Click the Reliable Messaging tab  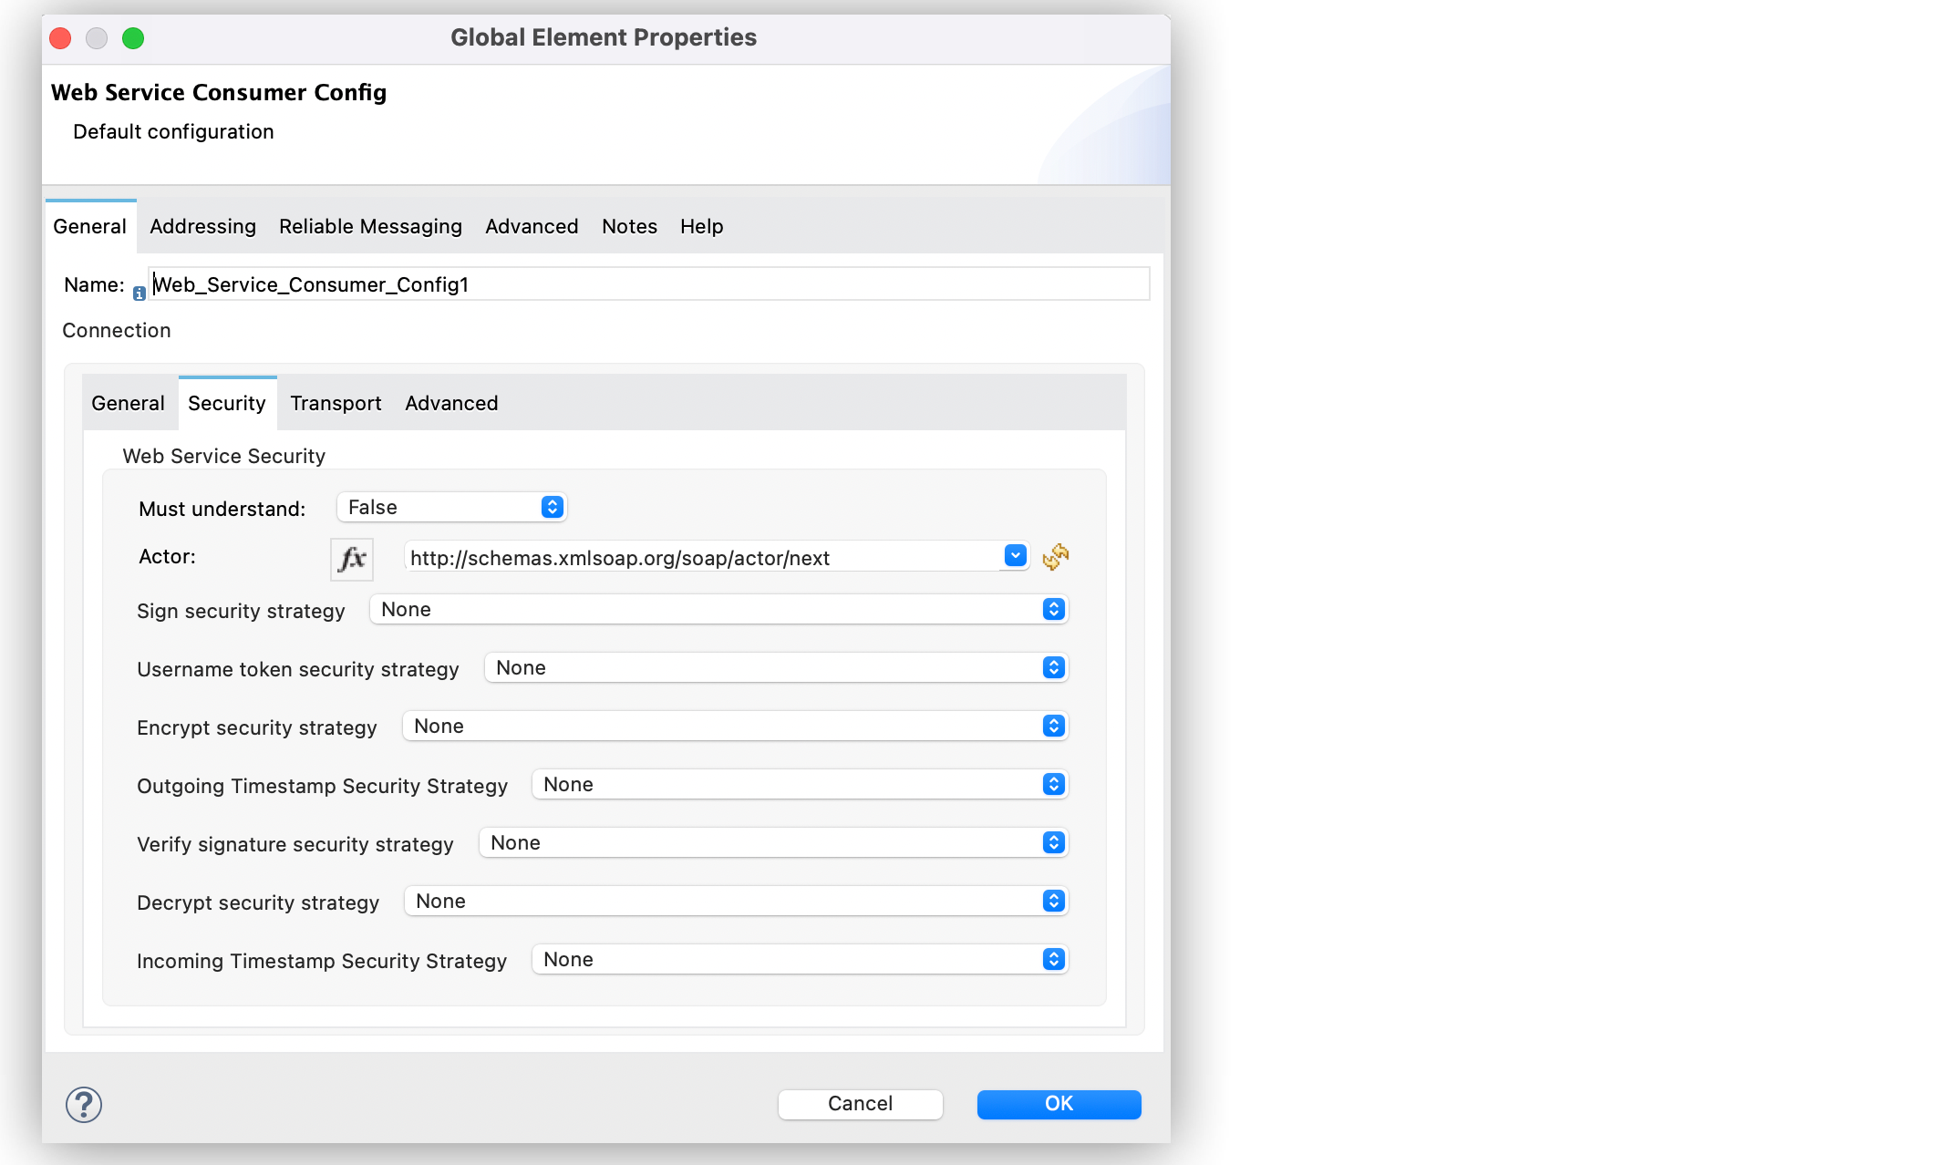coord(369,226)
